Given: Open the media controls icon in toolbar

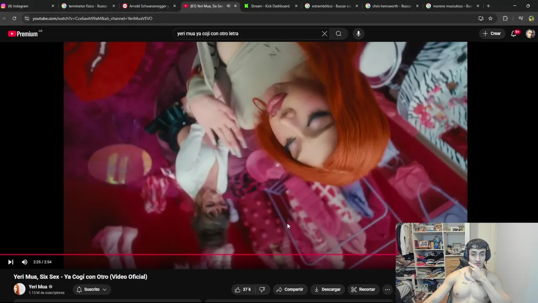Looking at the screenshot, I should (521, 19).
